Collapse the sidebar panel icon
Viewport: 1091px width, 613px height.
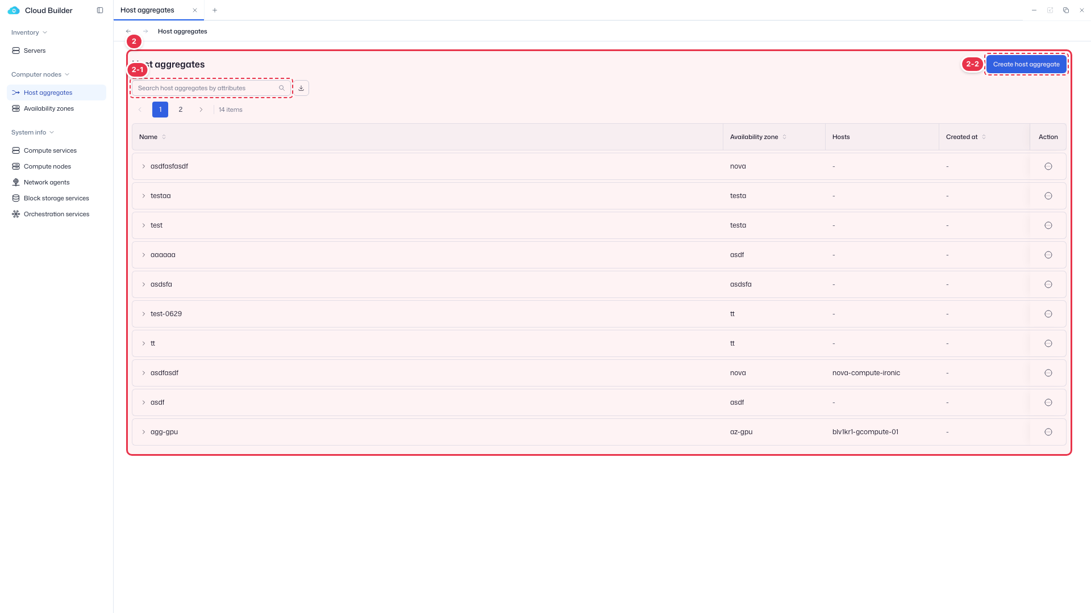click(100, 10)
